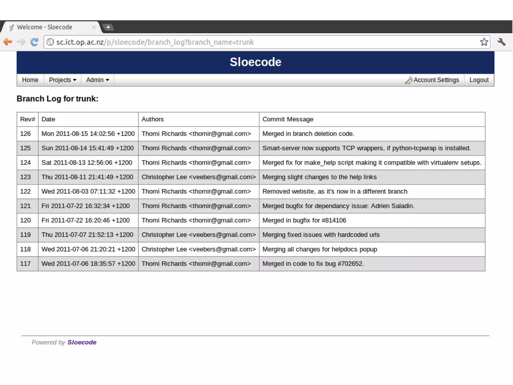Viewport: 513px width, 385px height.
Task: Reload the page with refresh icon
Action: [34, 42]
